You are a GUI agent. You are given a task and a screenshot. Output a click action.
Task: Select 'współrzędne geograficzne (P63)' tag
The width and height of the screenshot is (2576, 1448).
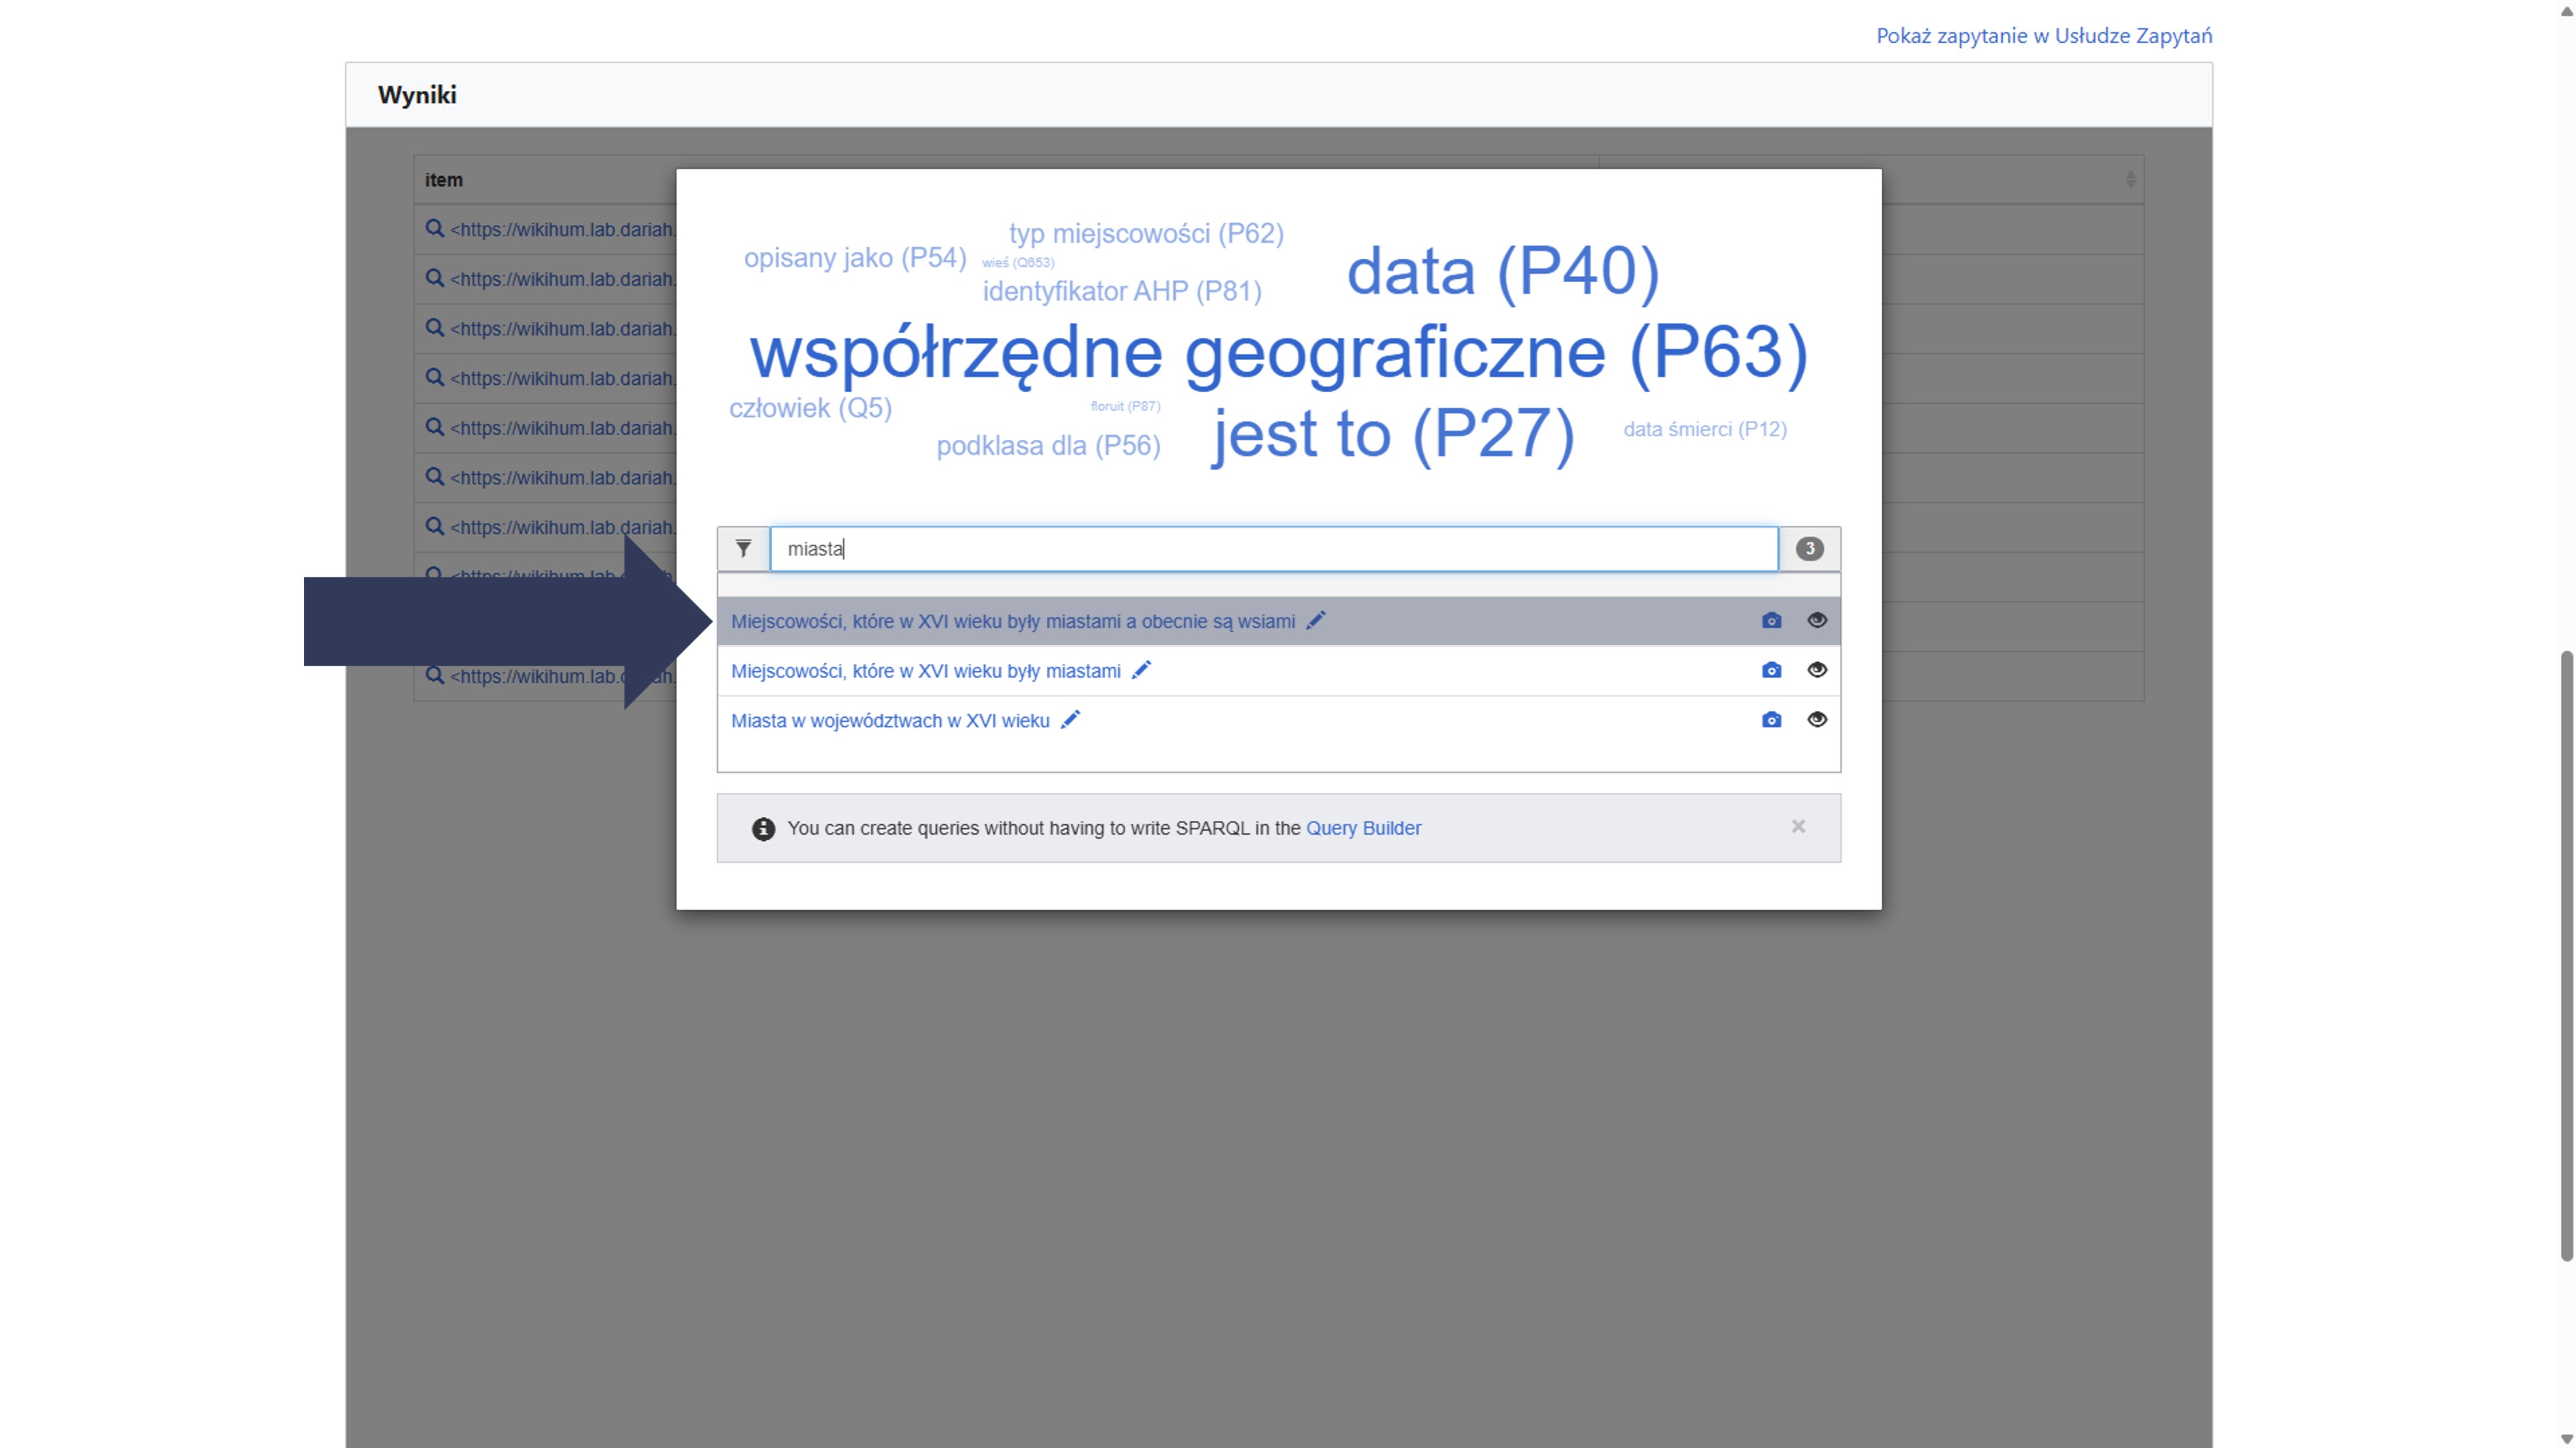(x=1278, y=352)
